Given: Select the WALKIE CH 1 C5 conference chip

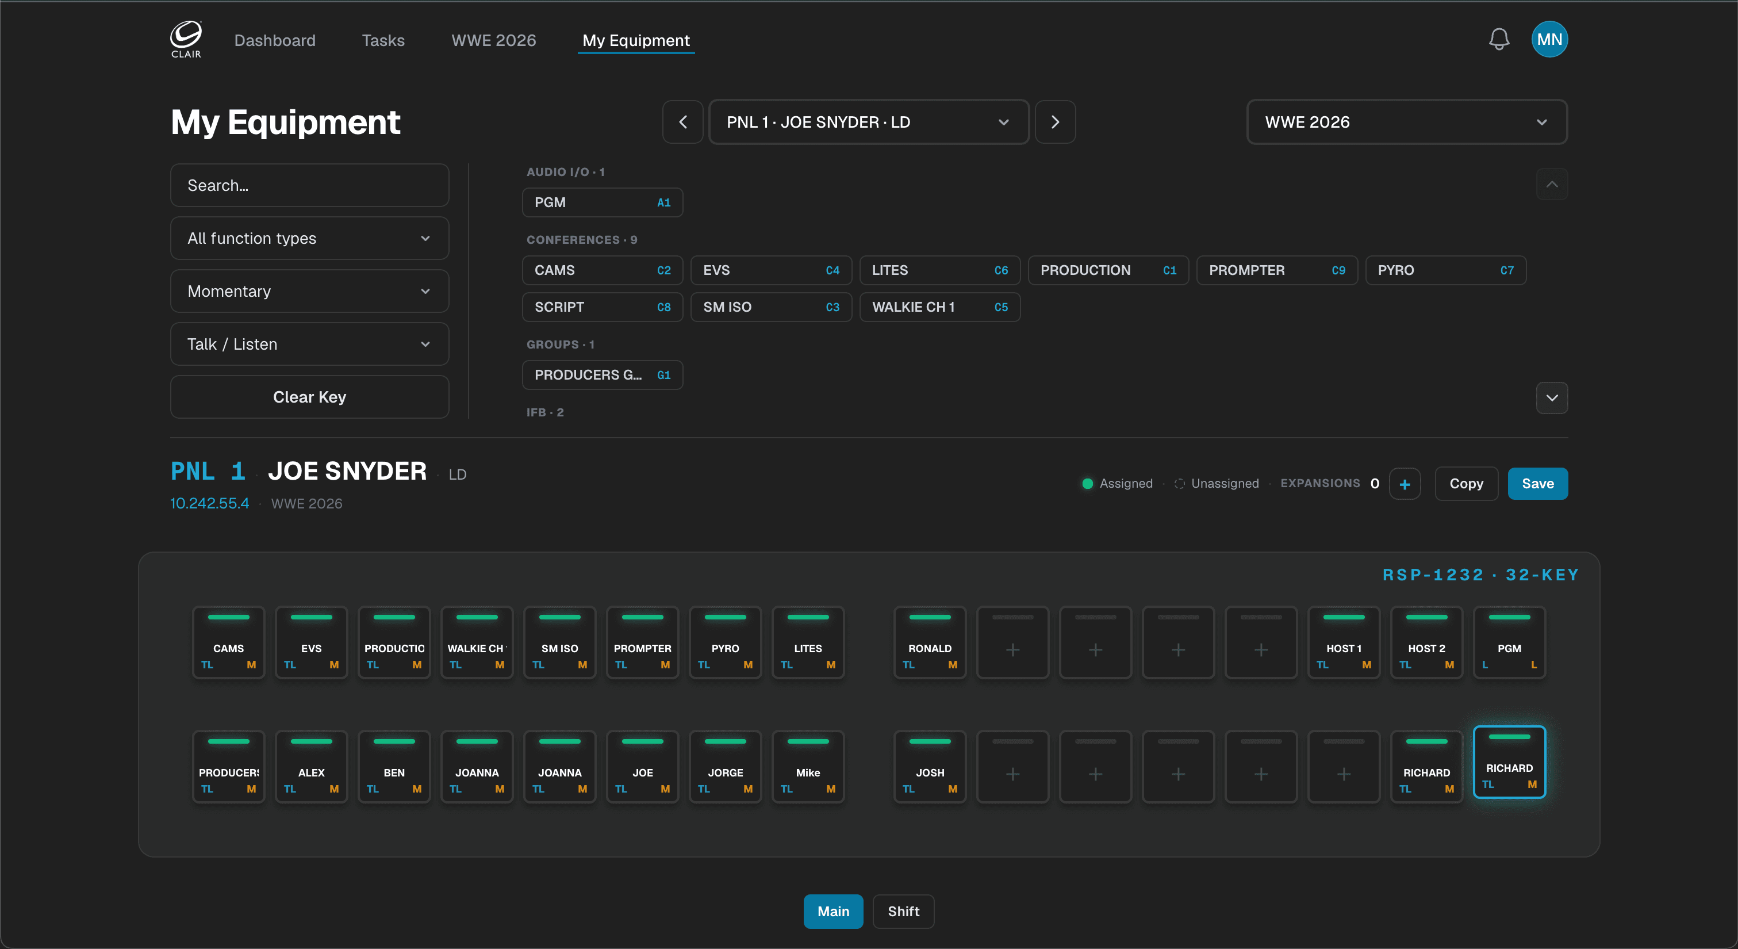Looking at the screenshot, I should click(x=940, y=307).
